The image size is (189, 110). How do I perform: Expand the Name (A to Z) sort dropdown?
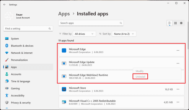124,34
